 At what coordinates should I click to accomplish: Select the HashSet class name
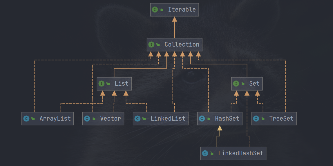click(x=227, y=119)
